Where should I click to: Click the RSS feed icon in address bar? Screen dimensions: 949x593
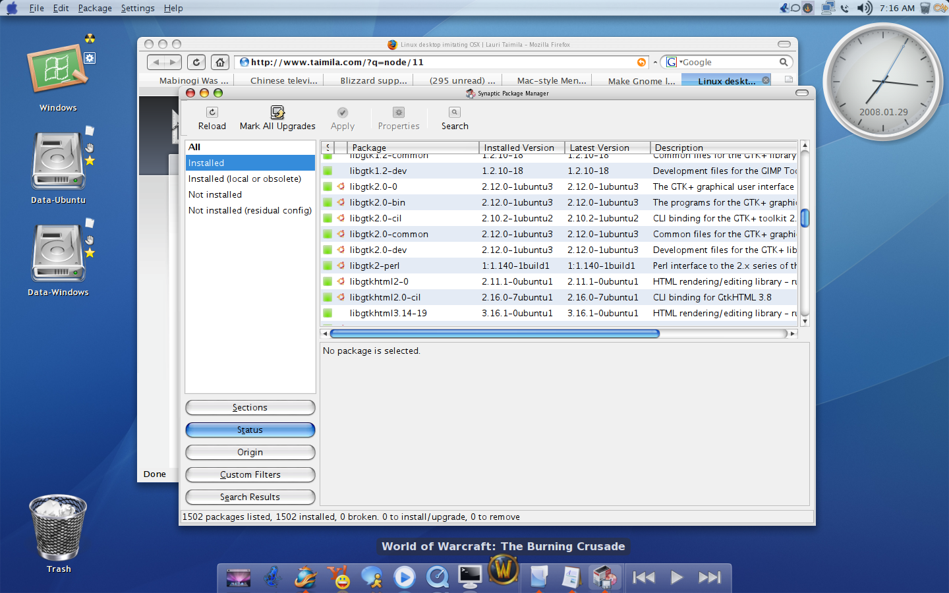[642, 62]
